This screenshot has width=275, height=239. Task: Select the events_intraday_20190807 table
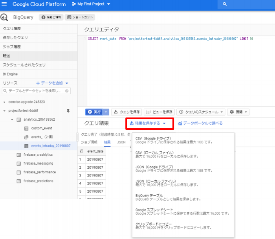51,146
